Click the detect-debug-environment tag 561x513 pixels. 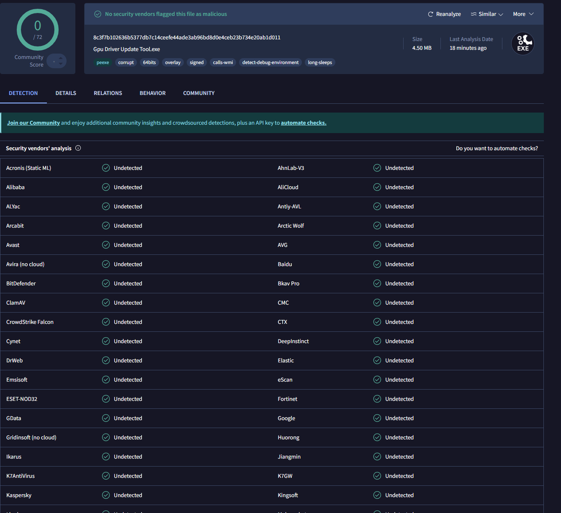(x=270, y=62)
